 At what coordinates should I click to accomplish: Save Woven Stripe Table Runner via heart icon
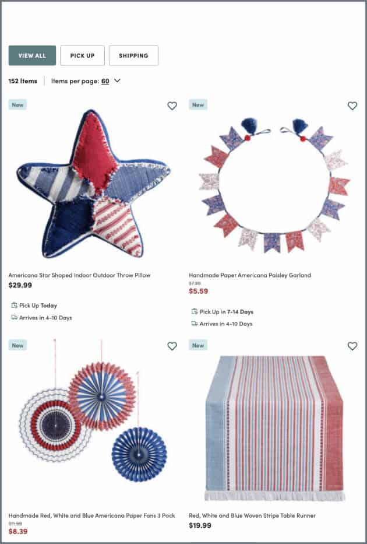tap(352, 346)
